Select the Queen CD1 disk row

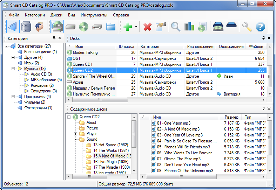point(82,64)
